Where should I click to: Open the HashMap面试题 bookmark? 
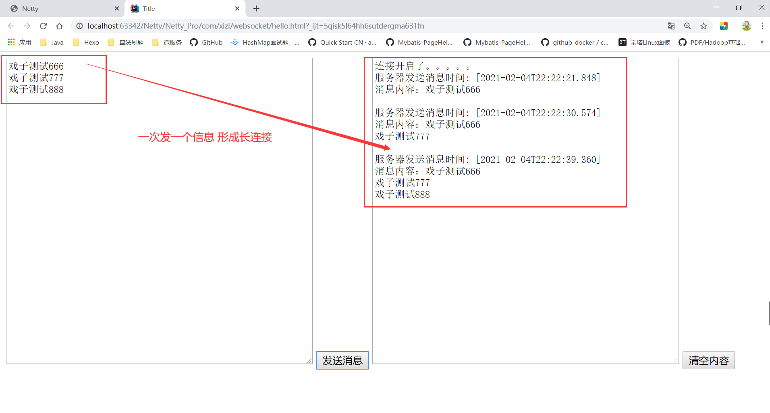(266, 42)
